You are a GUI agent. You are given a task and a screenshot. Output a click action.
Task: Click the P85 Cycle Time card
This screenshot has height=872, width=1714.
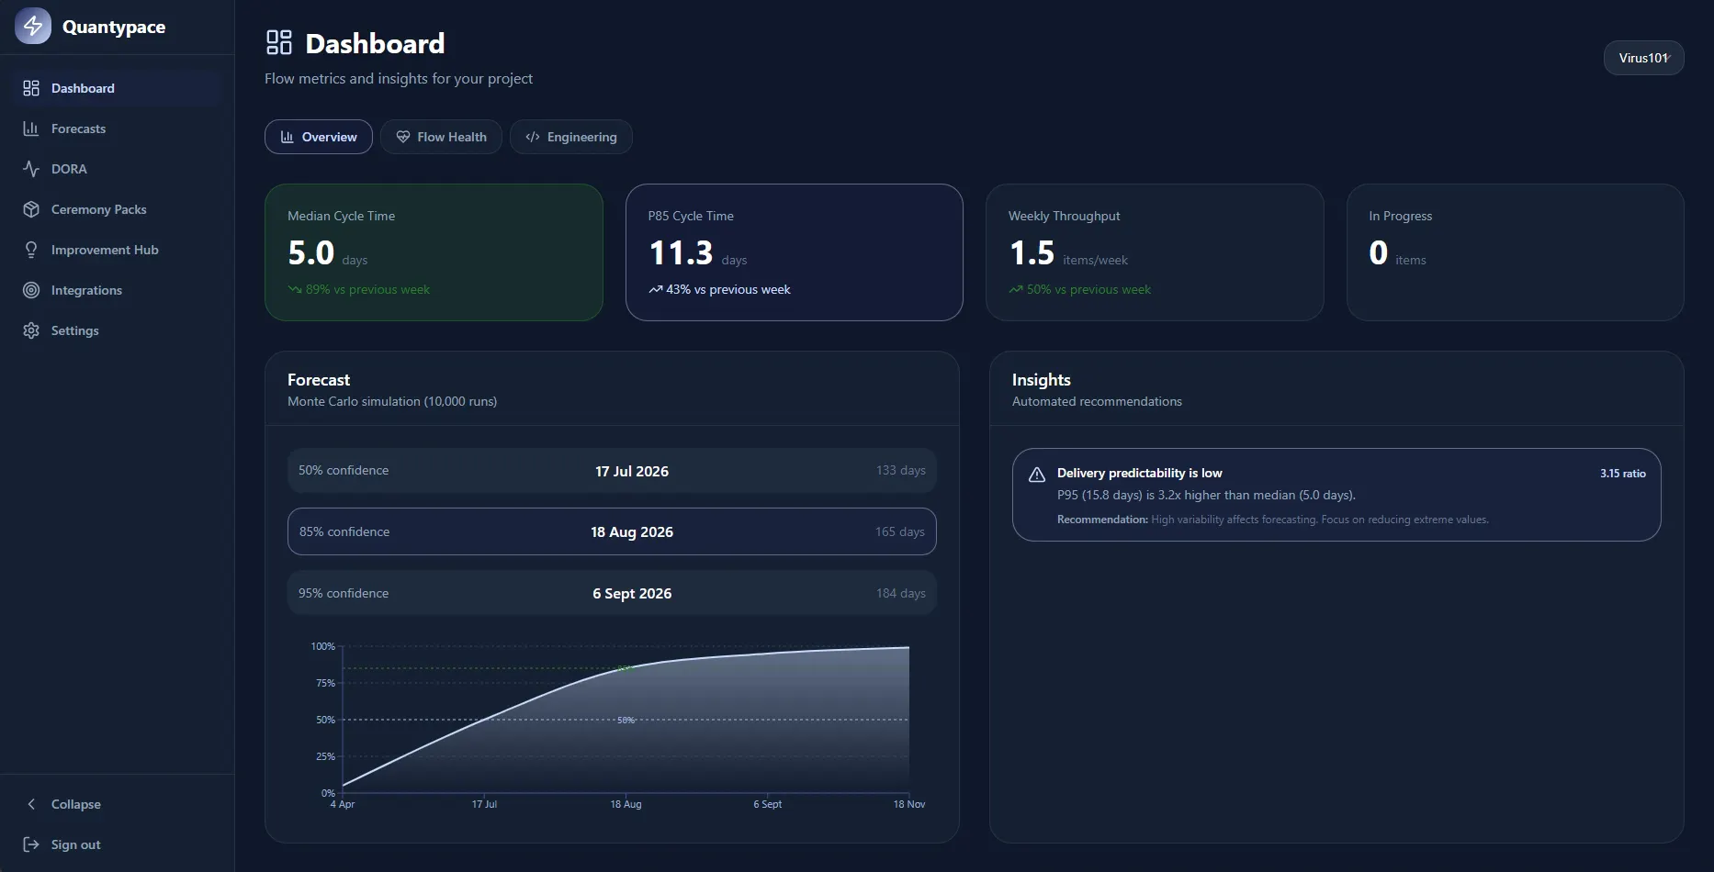795,252
